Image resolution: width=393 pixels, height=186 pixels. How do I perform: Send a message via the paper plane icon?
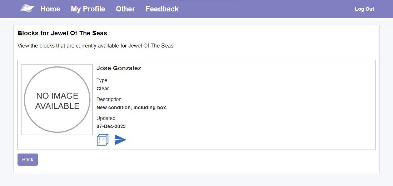(120, 140)
